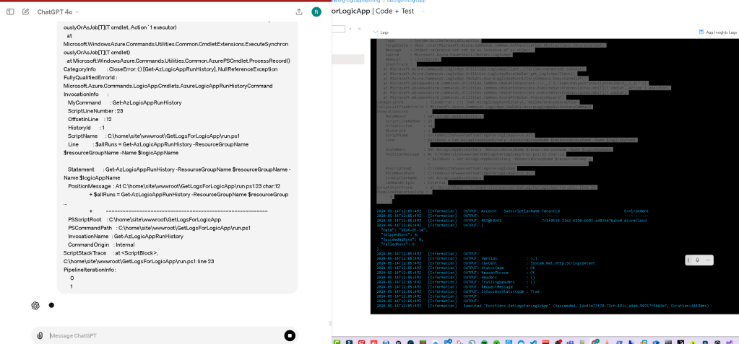Open Microsoft Teams icon in taskbar
739x344 pixels.
tap(570, 340)
